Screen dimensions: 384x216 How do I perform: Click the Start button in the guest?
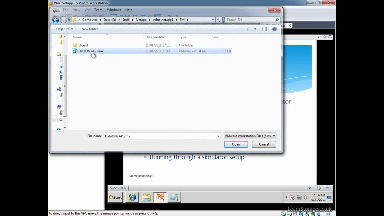point(115,197)
